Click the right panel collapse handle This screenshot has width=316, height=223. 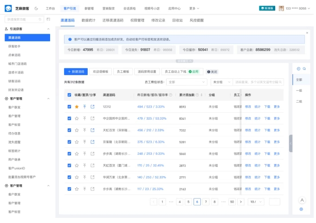290,144
